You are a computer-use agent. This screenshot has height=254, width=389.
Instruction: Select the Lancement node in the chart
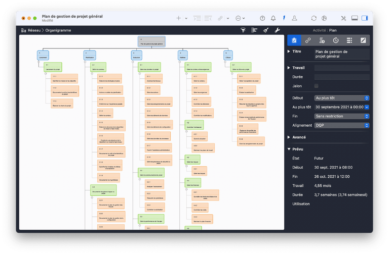click(43, 55)
